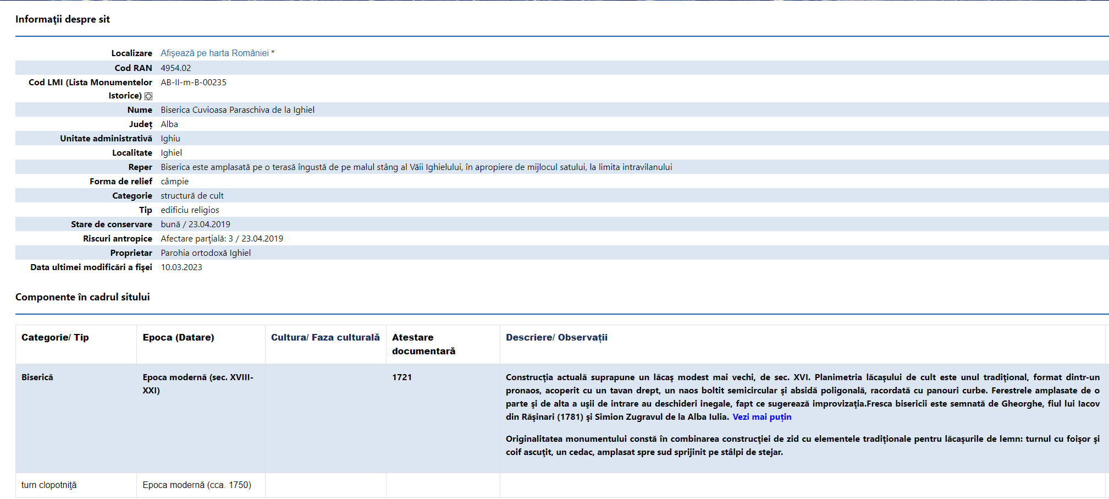Click the owner value 'Parohia ortodoxă Ighiel'

coord(206,253)
